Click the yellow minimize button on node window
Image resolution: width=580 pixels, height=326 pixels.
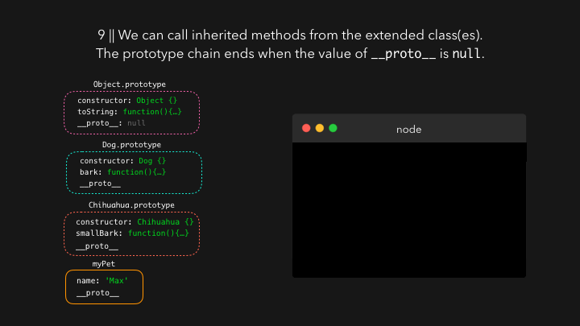coord(319,128)
